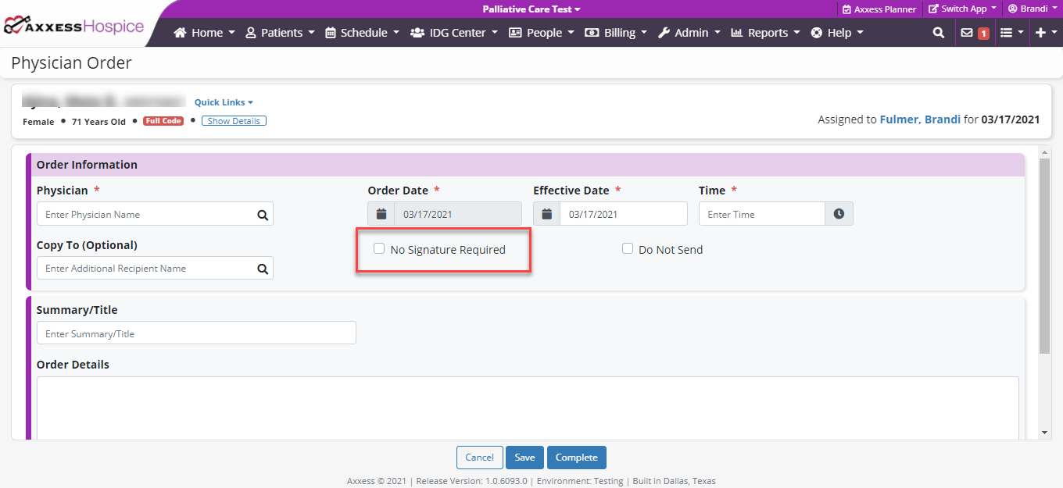Open the Order Date calendar icon
The height and width of the screenshot is (488, 1063).
coord(381,214)
